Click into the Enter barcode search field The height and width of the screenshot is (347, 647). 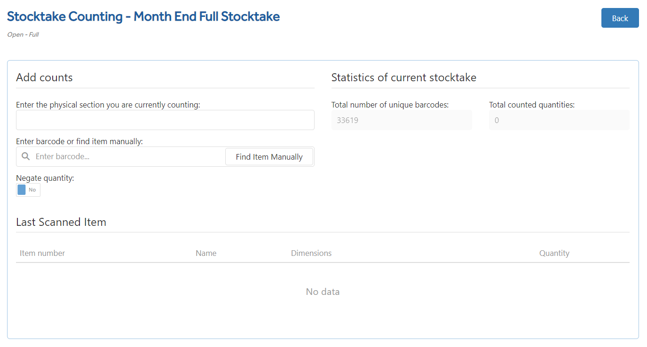tap(129, 156)
